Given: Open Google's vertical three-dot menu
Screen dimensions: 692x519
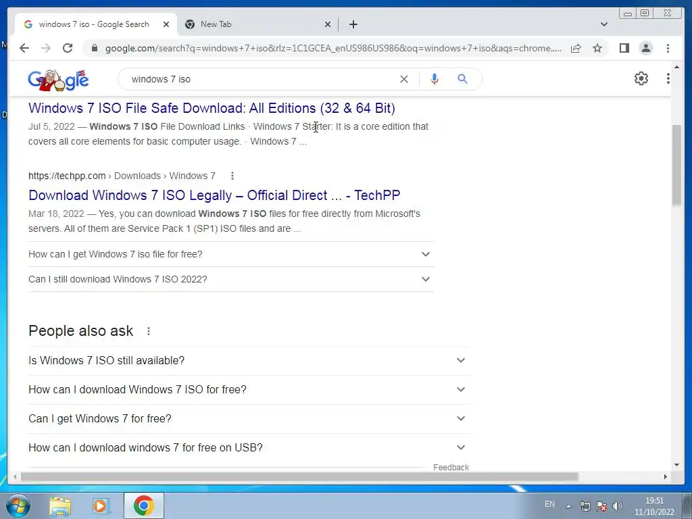Looking at the screenshot, I should [668, 78].
